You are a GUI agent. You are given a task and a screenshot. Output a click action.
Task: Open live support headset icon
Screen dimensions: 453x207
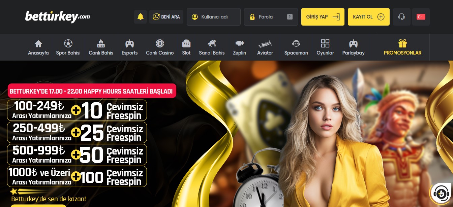pyautogui.click(x=401, y=17)
